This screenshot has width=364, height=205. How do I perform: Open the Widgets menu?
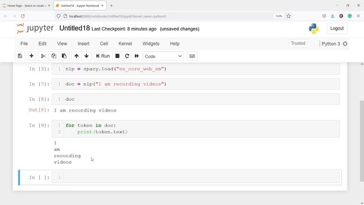(151, 44)
